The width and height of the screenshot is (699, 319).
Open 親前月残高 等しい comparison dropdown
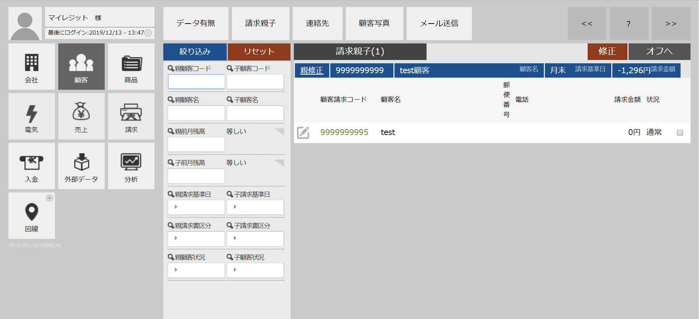click(255, 131)
